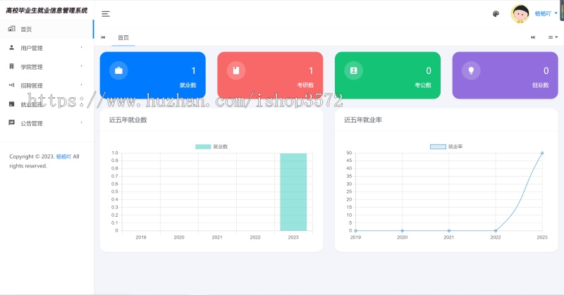Toggle the hamburger sidebar menu icon
The height and width of the screenshot is (295, 564).
105,14
